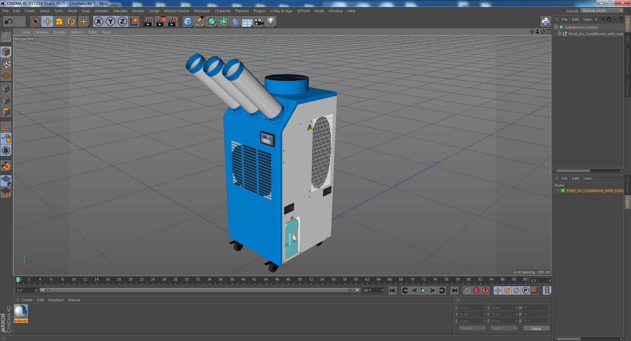Toggle Z axis lock
This screenshot has height=341, width=631.
click(x=122, y=22)
